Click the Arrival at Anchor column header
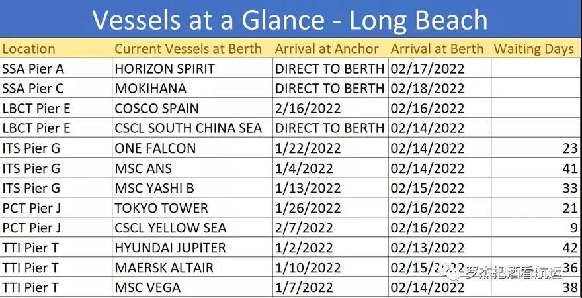The height and width of the screenshot is (298, 582). tap(327, 49)
